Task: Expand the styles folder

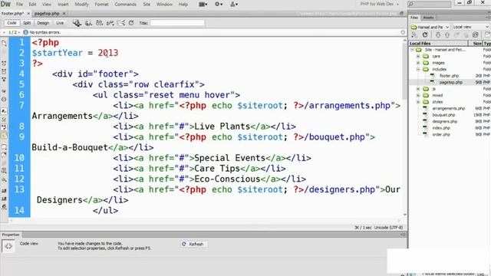Action: tap(418, 102)
